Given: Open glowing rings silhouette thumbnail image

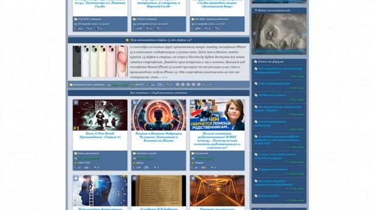Looking at the screenshot, I should [x=158, y=115].
